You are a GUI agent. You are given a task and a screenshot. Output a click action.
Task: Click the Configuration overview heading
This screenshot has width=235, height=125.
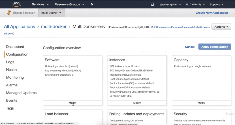tap(62, 48)
